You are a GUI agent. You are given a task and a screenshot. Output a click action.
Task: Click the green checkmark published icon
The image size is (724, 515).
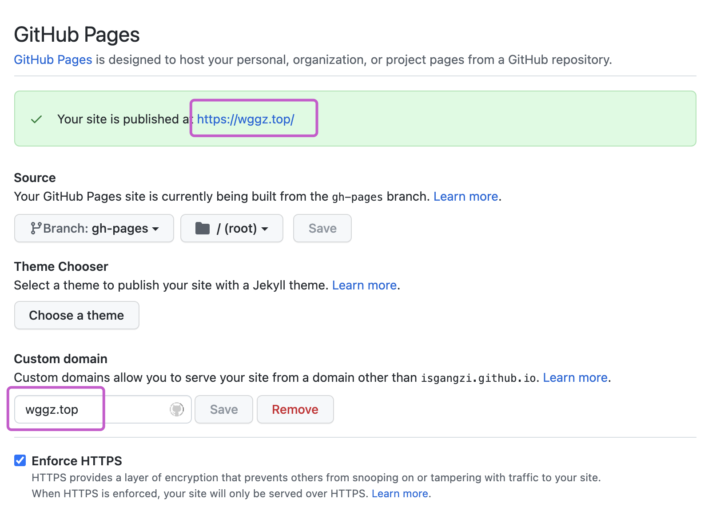[36, 119]
